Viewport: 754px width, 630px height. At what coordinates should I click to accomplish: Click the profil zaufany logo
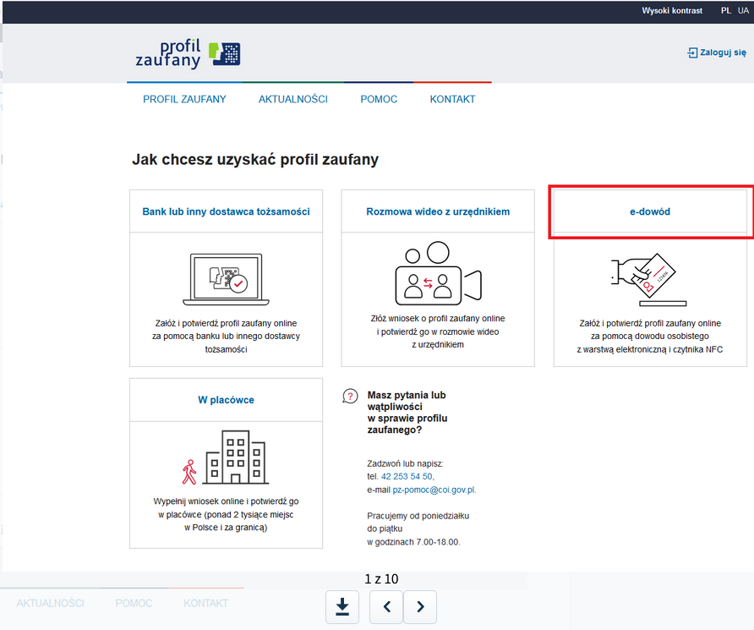pos(188,54)
